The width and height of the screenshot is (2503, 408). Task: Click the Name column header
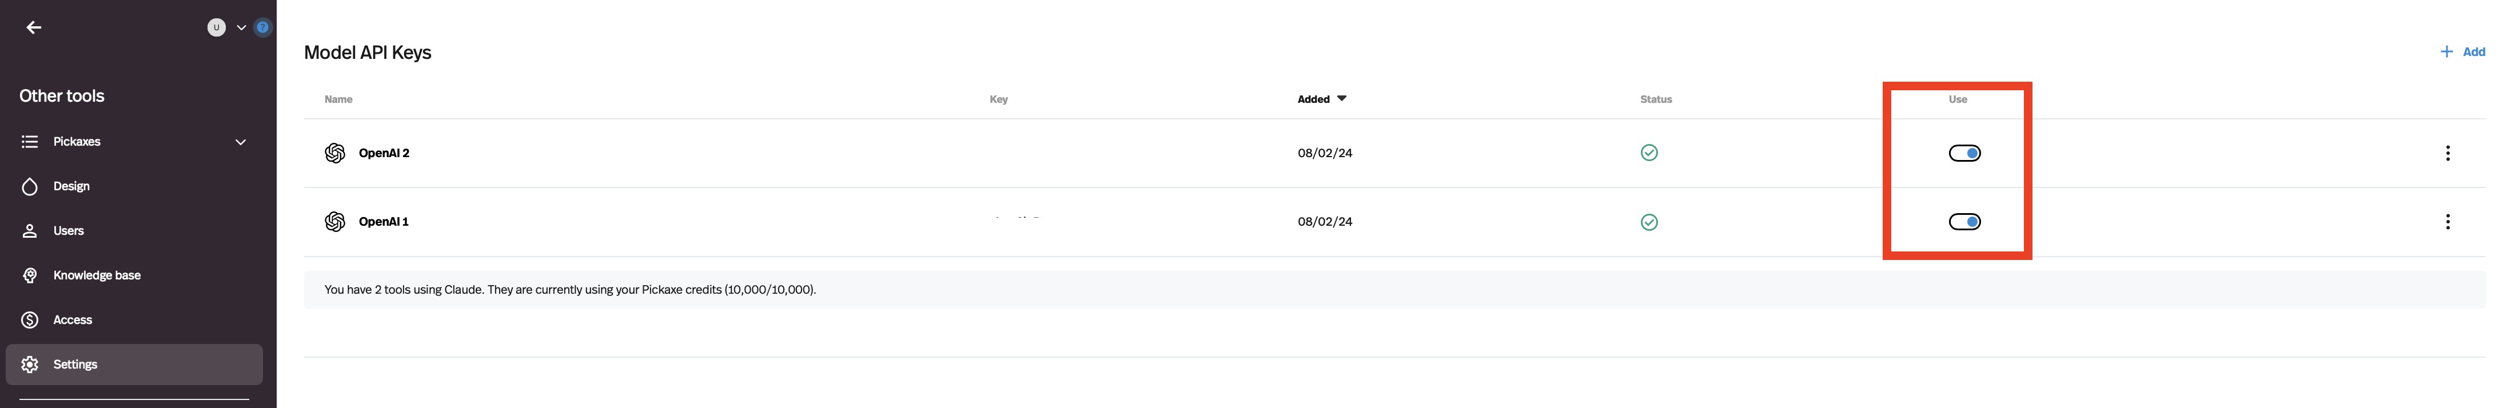[x=338, y=99]
